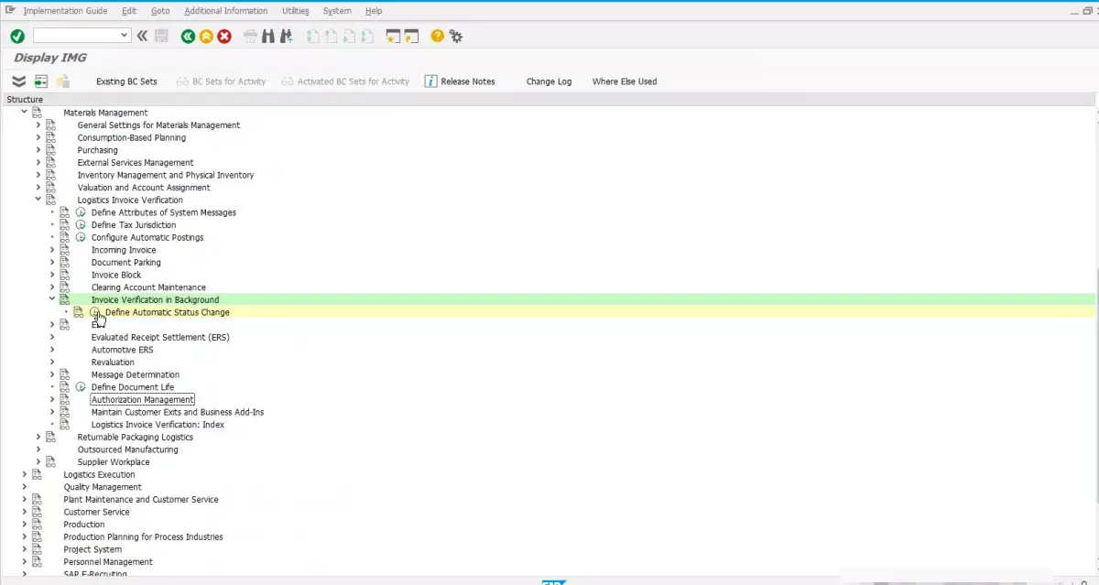Image resolution: width=1099 pixels, height=585 pixels.
Task: Expand the Evaluated Receipt Settlement (ERS) node
Action: 52,337
